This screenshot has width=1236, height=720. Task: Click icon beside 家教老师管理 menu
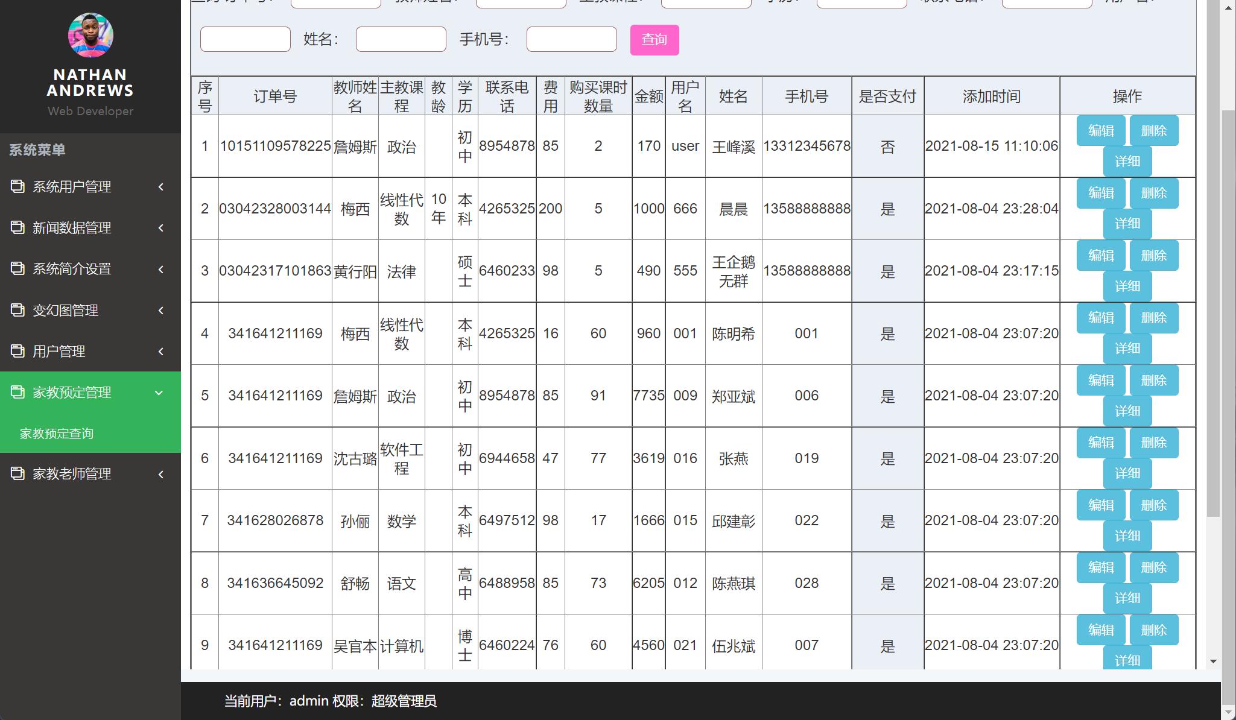17,473
